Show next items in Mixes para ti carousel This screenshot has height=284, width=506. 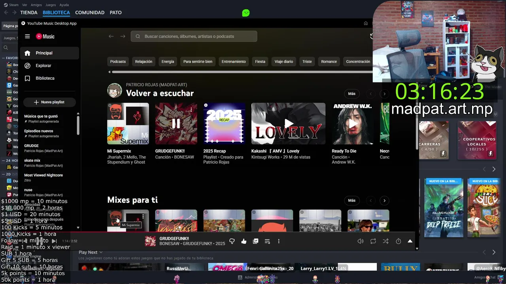(384, 200)
